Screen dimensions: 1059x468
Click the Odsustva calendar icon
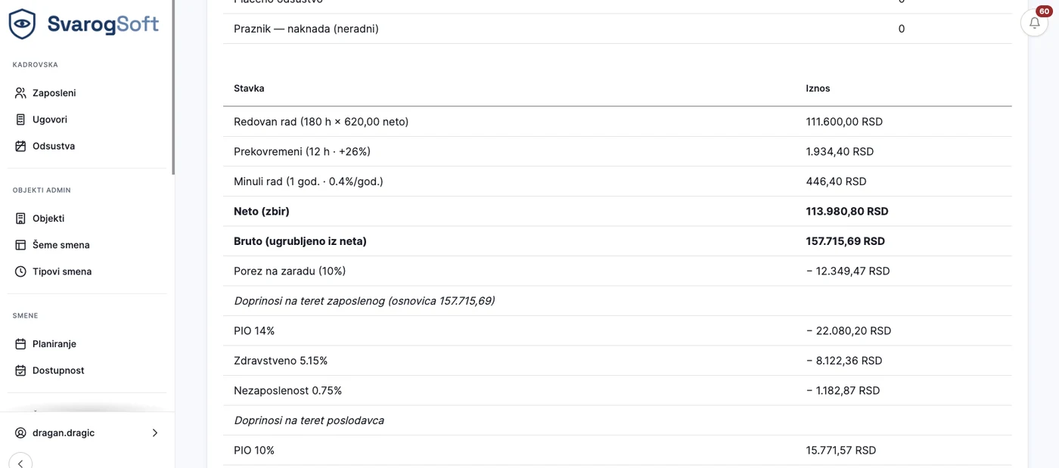coord(20,146)
